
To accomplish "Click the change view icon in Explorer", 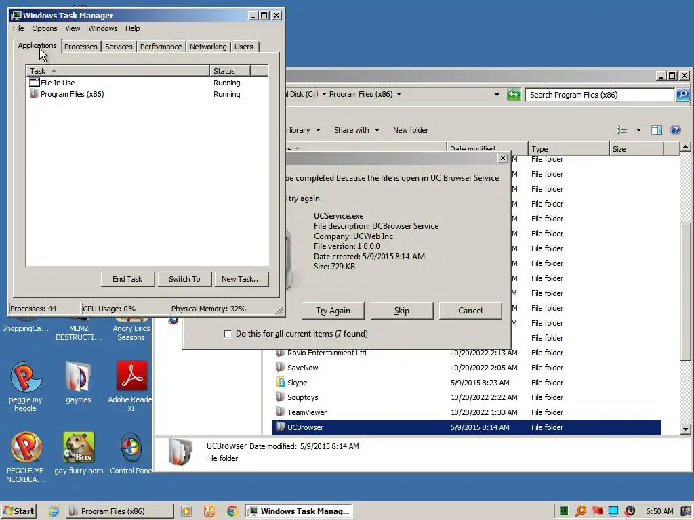I will click(622, 129).
